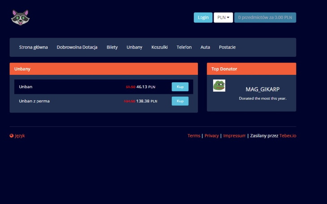The image size is (327, 204).
Task: Click the Pepe frog donator avatar
Action: (x=219, y=85)
